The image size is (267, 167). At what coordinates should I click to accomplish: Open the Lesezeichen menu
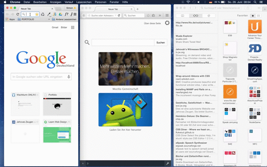coord(84,2)
